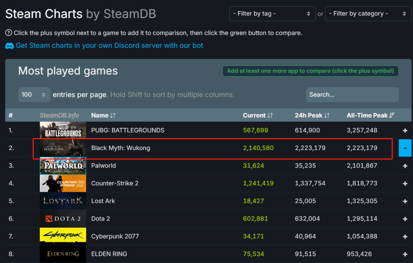
Task: Open Black Myth: Wukong game thumbnail
Action: (63, 148)
